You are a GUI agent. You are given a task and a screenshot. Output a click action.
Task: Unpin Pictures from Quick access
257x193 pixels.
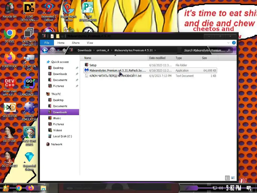tap(77, 86)
